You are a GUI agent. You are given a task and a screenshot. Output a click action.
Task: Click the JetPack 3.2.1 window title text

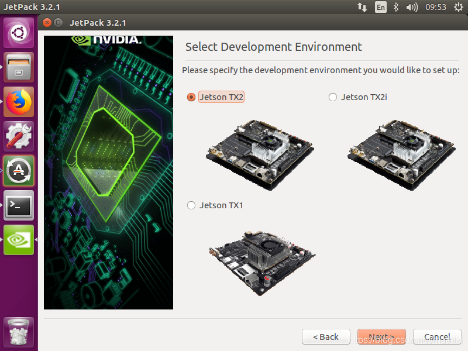98,23
